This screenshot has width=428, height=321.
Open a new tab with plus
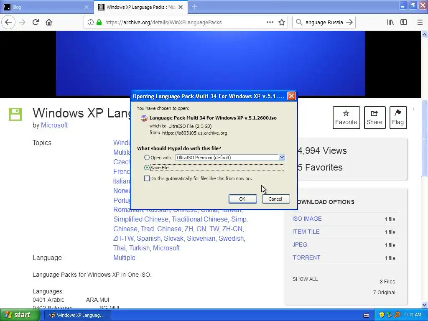click(x=195, y=7)
